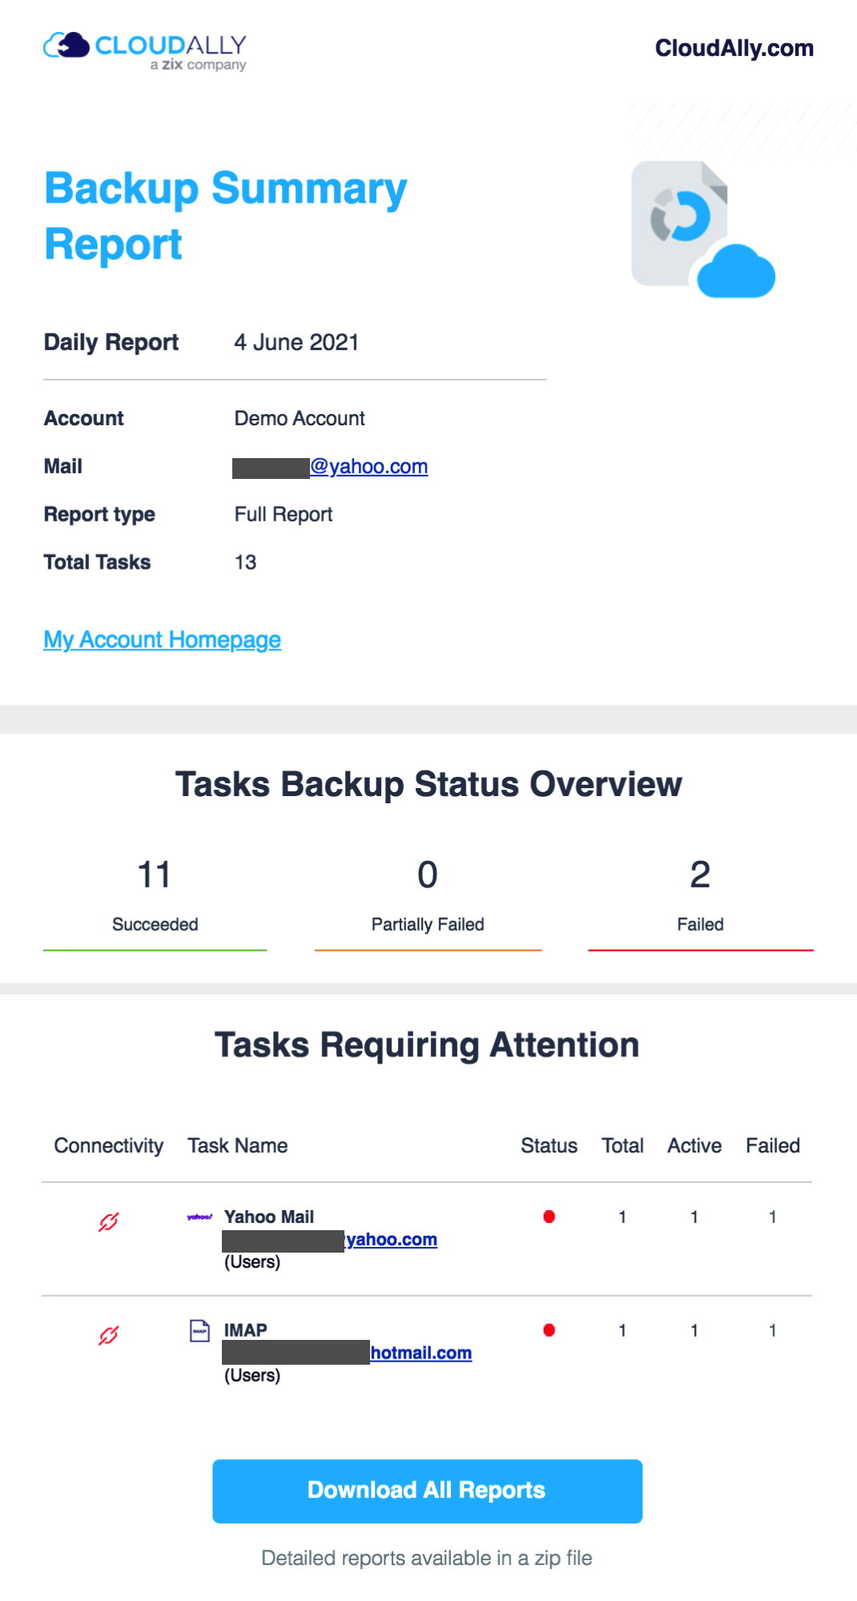This screenshot has height=1601, width=857.
Task: Click the 2 Failed count
Action: click(x=700, y=875)
